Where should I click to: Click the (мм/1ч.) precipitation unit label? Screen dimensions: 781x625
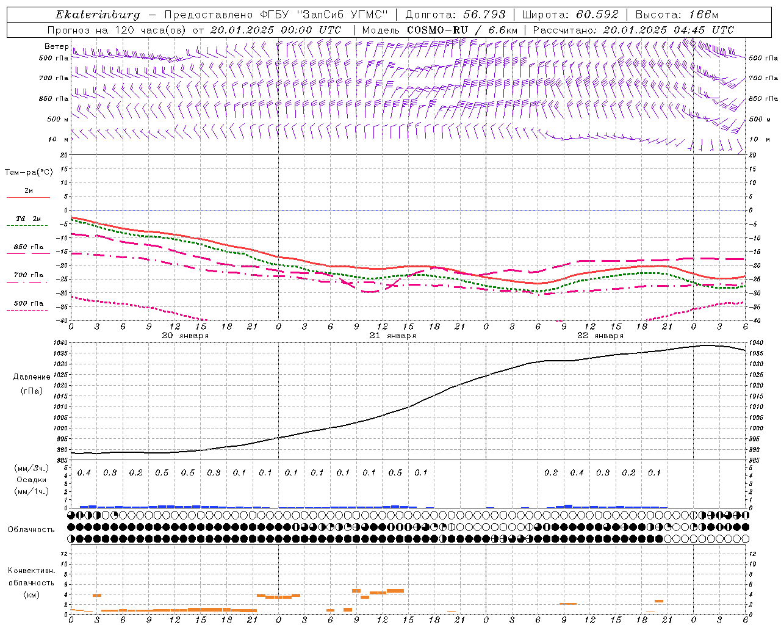32,491
